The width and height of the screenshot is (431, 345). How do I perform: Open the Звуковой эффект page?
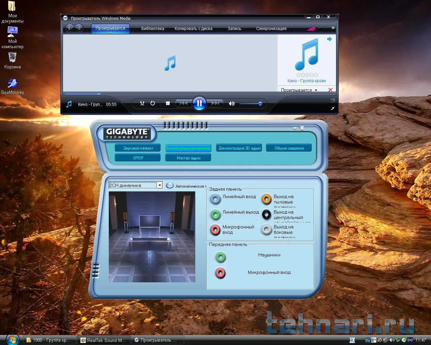point(138,148)
